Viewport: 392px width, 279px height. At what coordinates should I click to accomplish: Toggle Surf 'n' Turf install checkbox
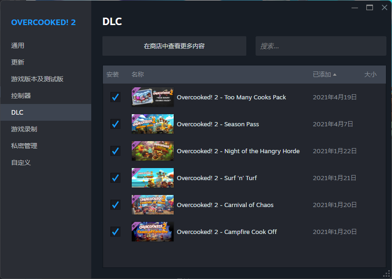[115, 178]
